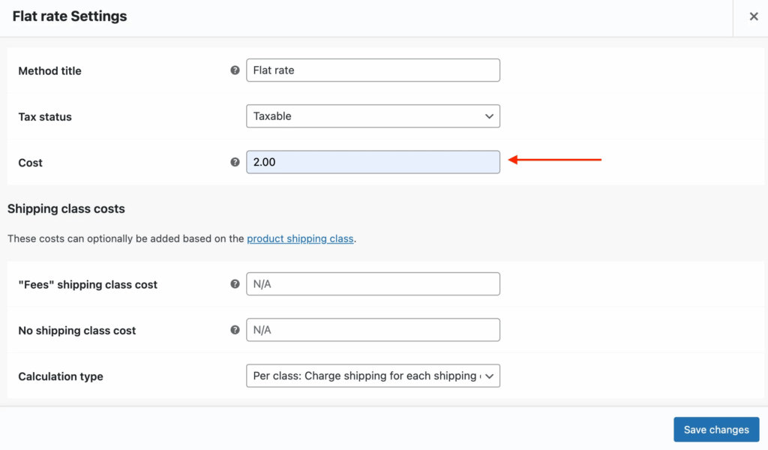
Task: Expand the Calculation type dropdown
Action: click(x=373, y=376)
